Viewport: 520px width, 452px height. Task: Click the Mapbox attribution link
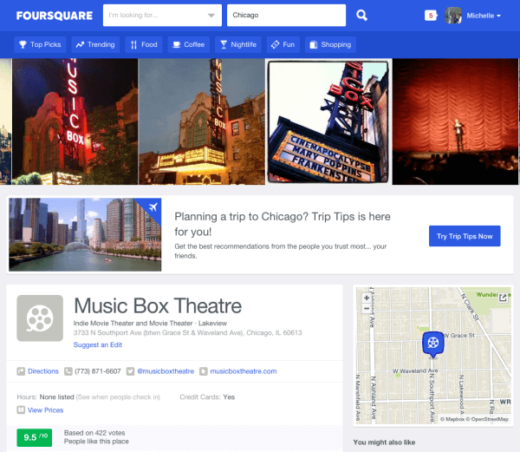(x=452, y=419)
